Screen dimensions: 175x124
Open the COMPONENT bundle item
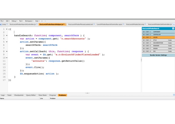coord(158,32)
